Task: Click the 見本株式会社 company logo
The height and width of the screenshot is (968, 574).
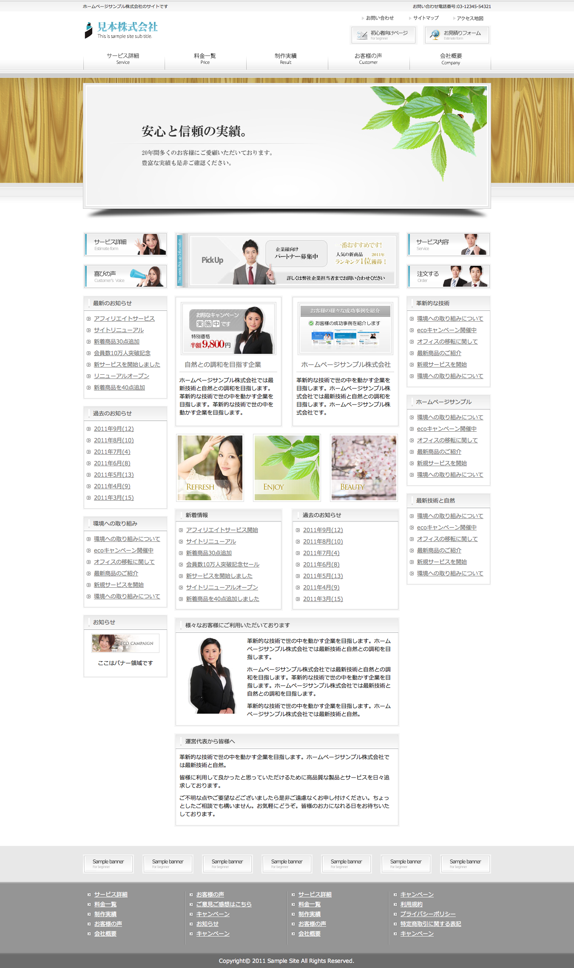Action: 121,30
